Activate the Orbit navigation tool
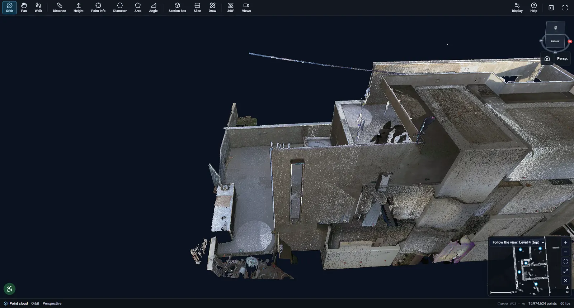The height and width of the screenshot is (308, 574). tap(9, 8)
